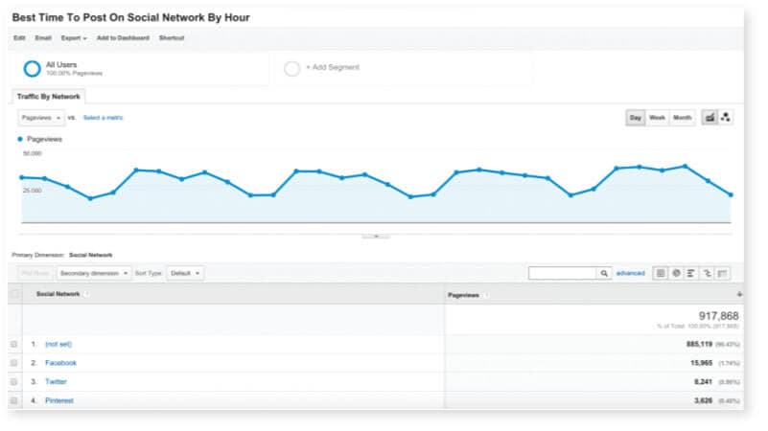Click the table search magnifier icon
768x431 pixels.
click(604, 273)
